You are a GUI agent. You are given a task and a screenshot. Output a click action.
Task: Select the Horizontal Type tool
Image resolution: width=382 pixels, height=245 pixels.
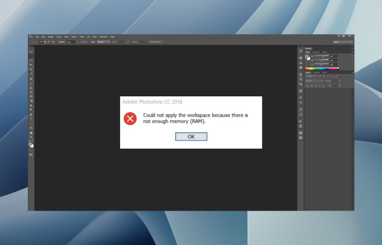coord(31,119)
